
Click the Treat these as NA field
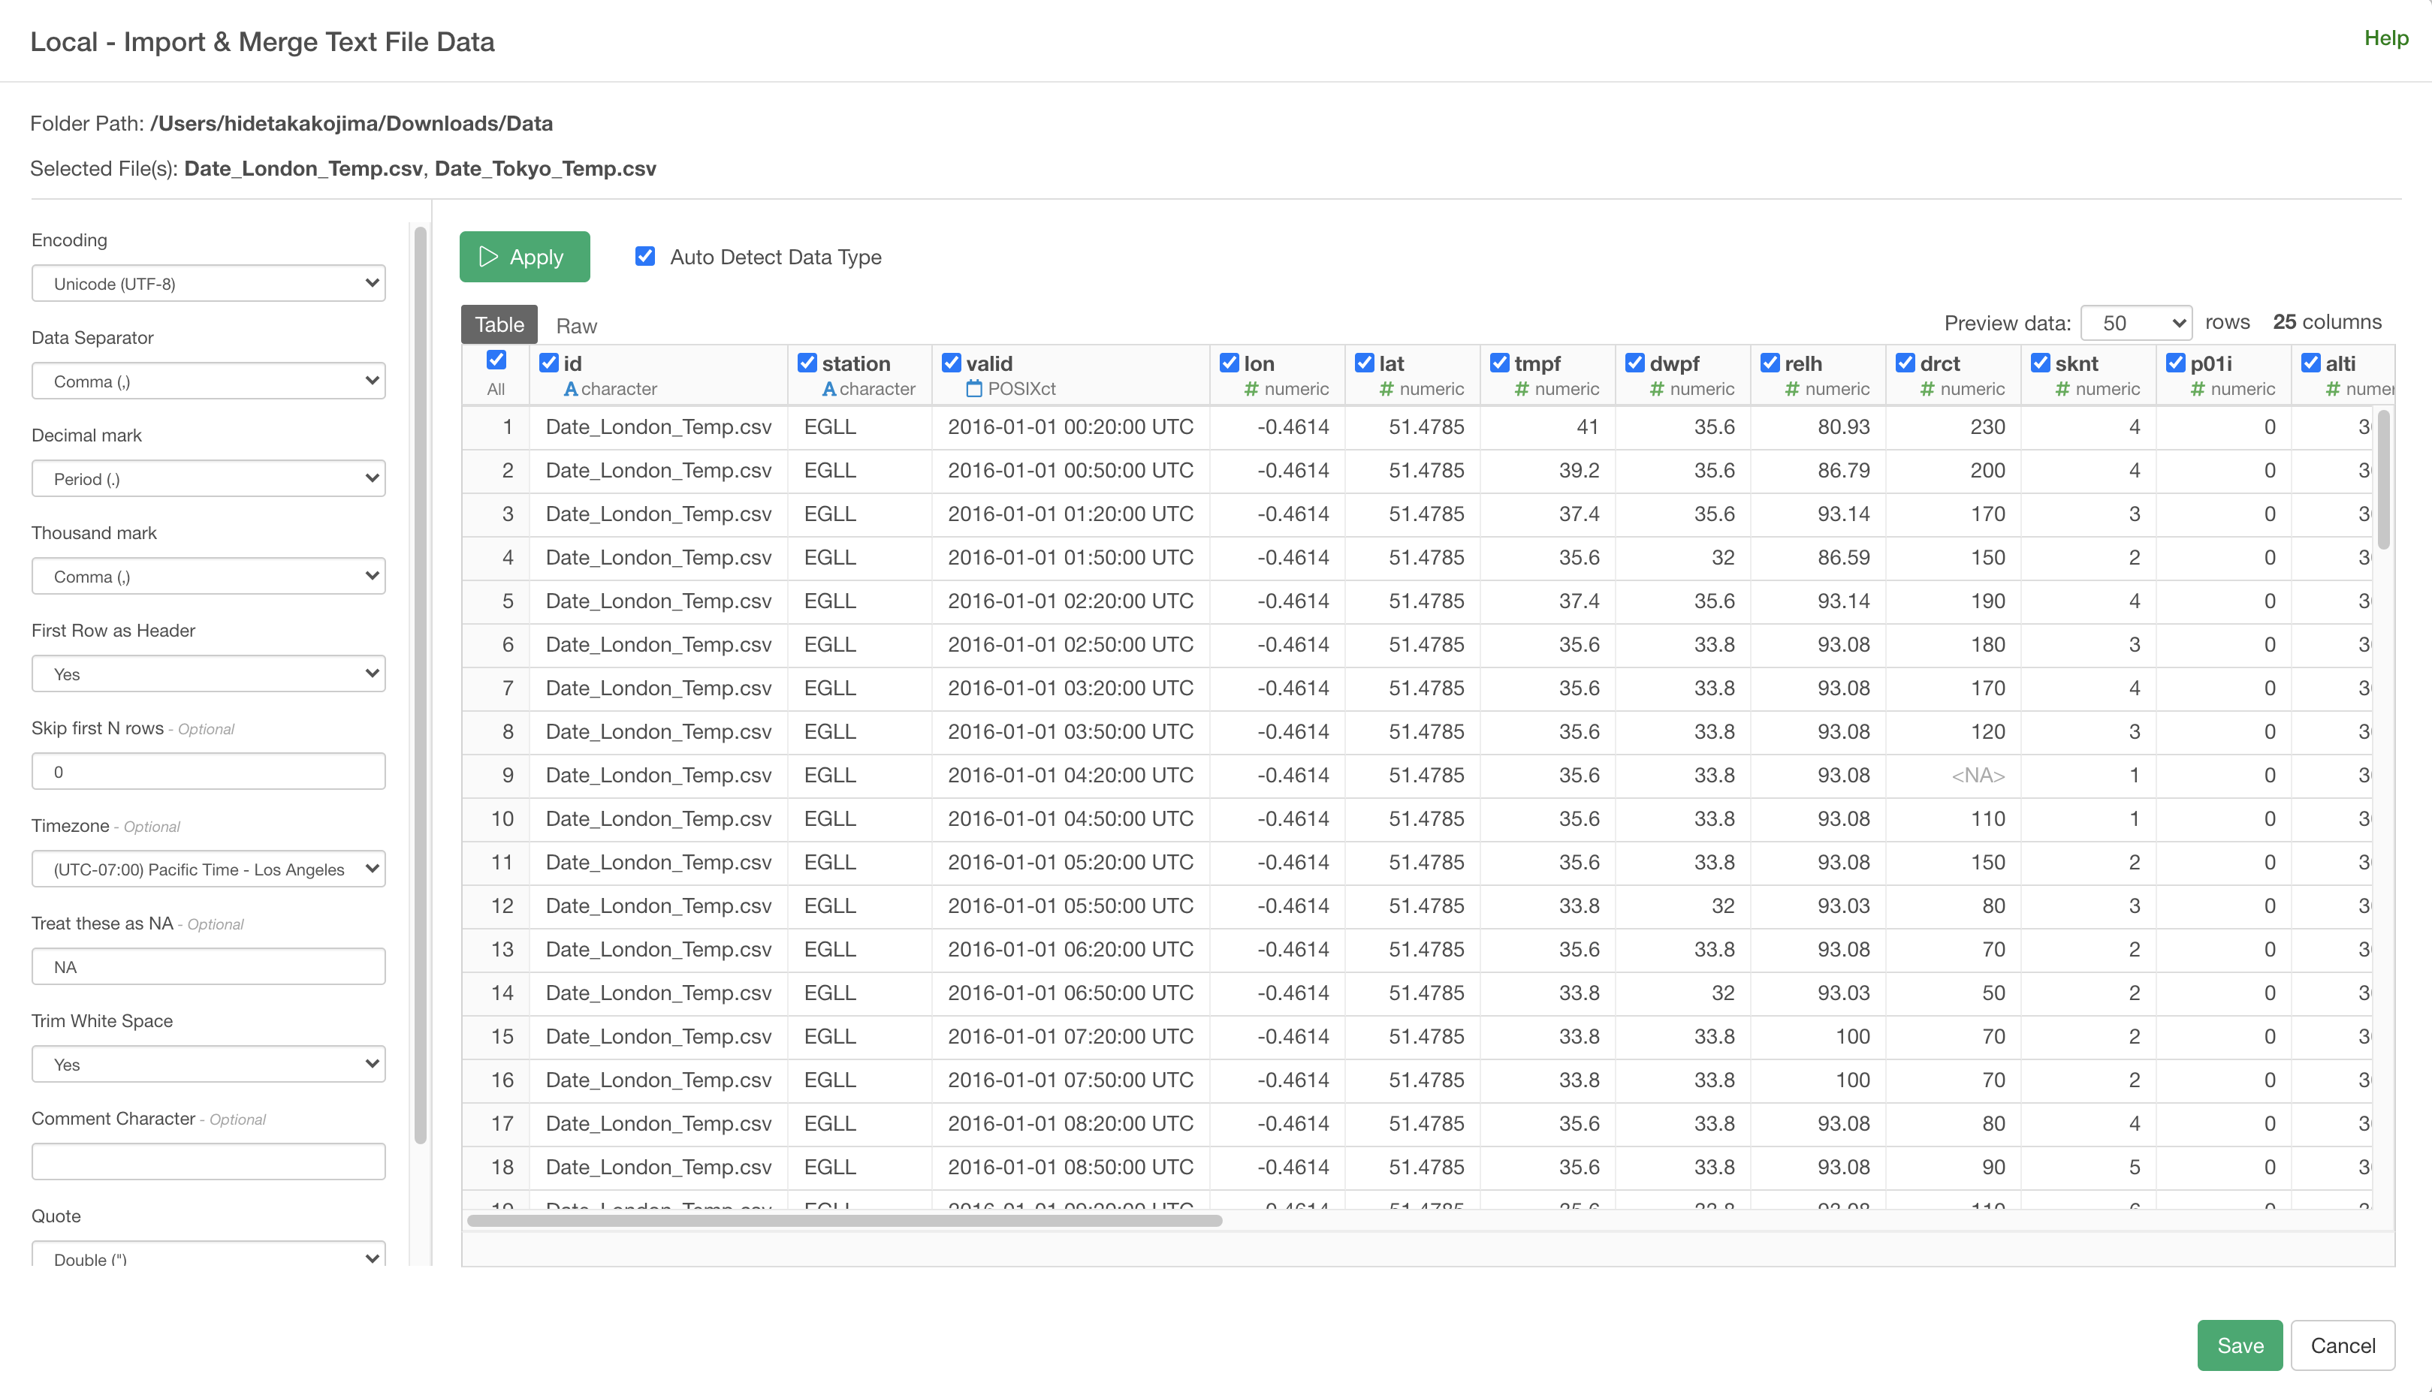click(207, 966)
